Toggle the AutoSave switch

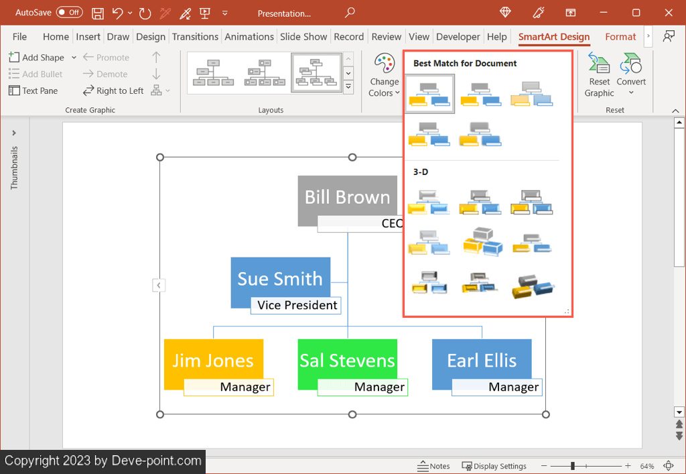[x=69, y=13]
